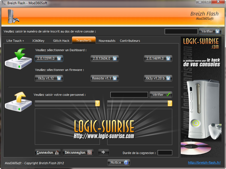226x169 pixels.
Task: Download Dashboard 2.0.13599.0
Action: pyautogui.click(x=49, y=58)
